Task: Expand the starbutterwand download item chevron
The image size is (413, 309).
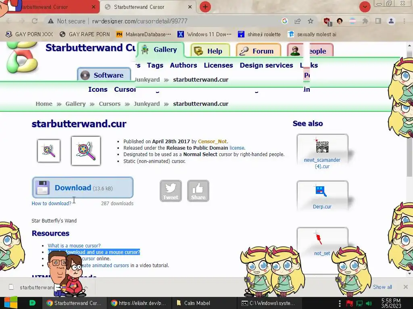Action: point(86,287)
